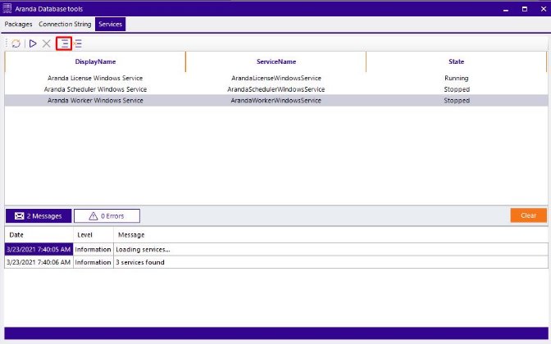Screen dimensions: 551x344
Task: Click the ArandaLicenseWindowsService cell
Action: [276, 78]
